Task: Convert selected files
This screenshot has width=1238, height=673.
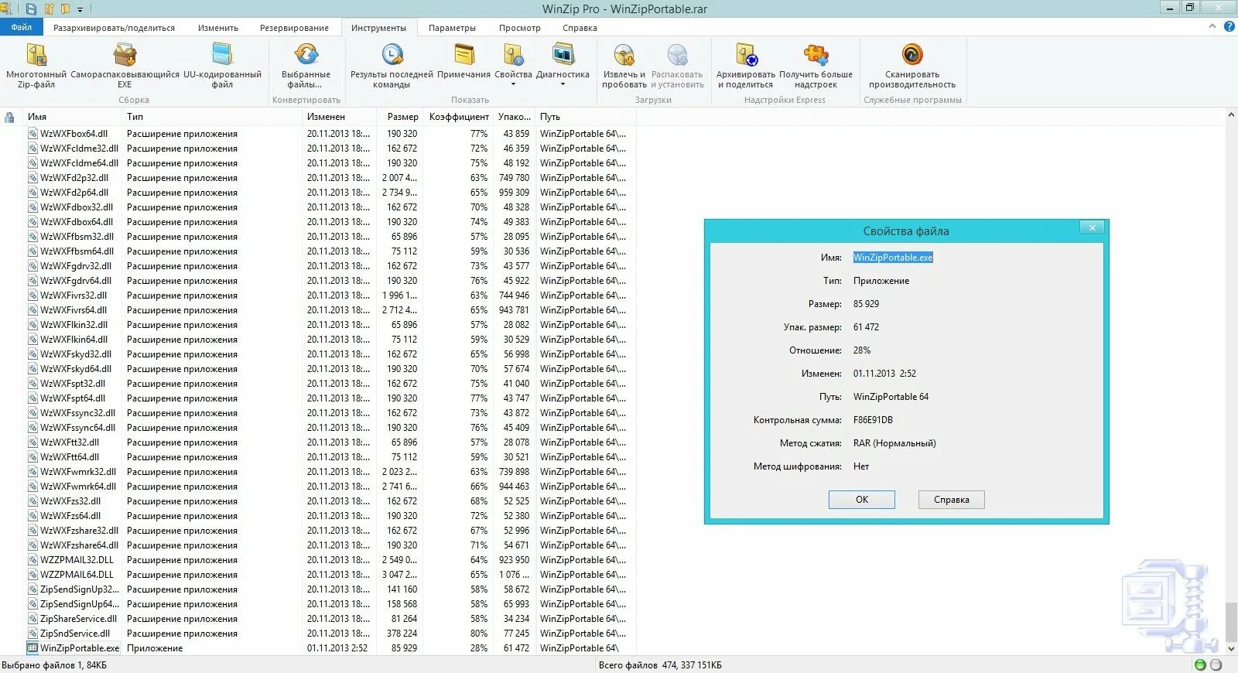Action: pyautogui.click(x=306, y=67)
